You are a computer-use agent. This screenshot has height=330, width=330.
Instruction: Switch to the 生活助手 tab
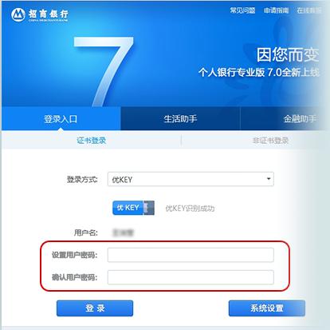pyautogui.click(x=180, y=118)
